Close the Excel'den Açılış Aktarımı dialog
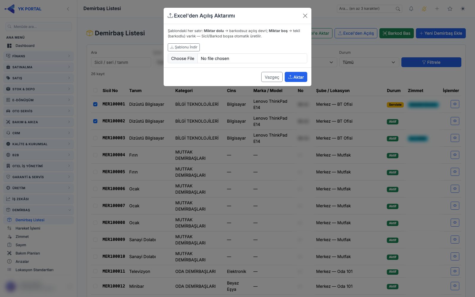Viewport: 475px width, 297px height. coord(305,16)
